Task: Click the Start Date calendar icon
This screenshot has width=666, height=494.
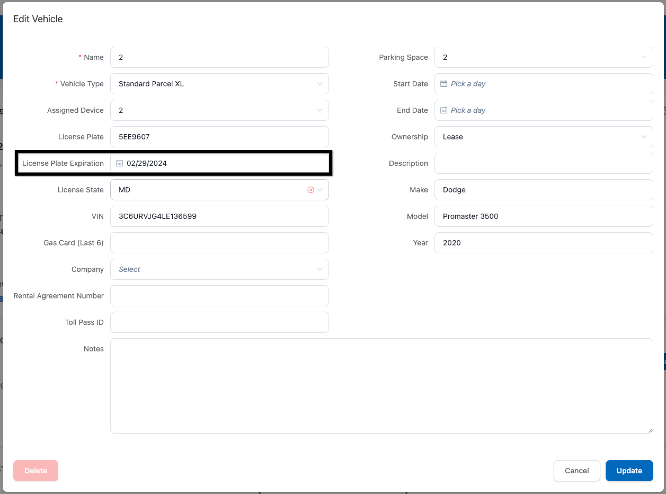Action: 443,84
